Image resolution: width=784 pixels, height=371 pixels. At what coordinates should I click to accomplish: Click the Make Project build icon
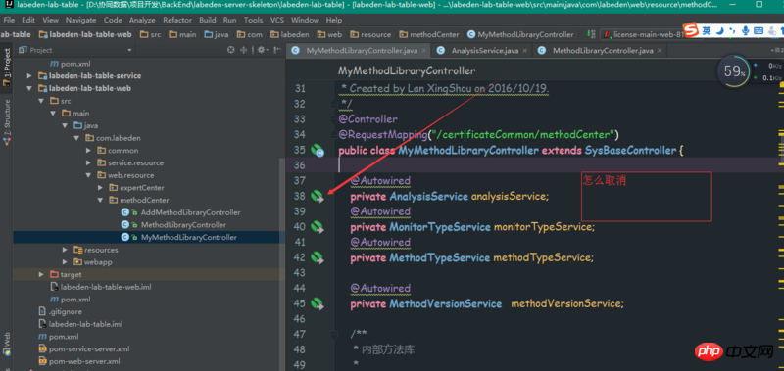(x=591, y=34)
